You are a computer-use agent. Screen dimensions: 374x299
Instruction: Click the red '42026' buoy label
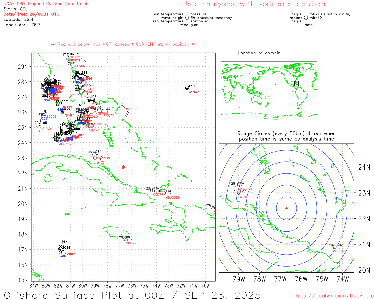[x=46, y=129]
